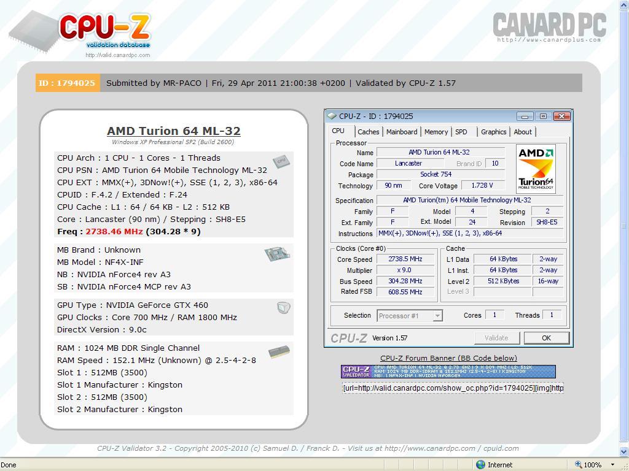This screenshot has height=471, width=629.
Task: Click the BB code URL text field
Action: (453, 388)
